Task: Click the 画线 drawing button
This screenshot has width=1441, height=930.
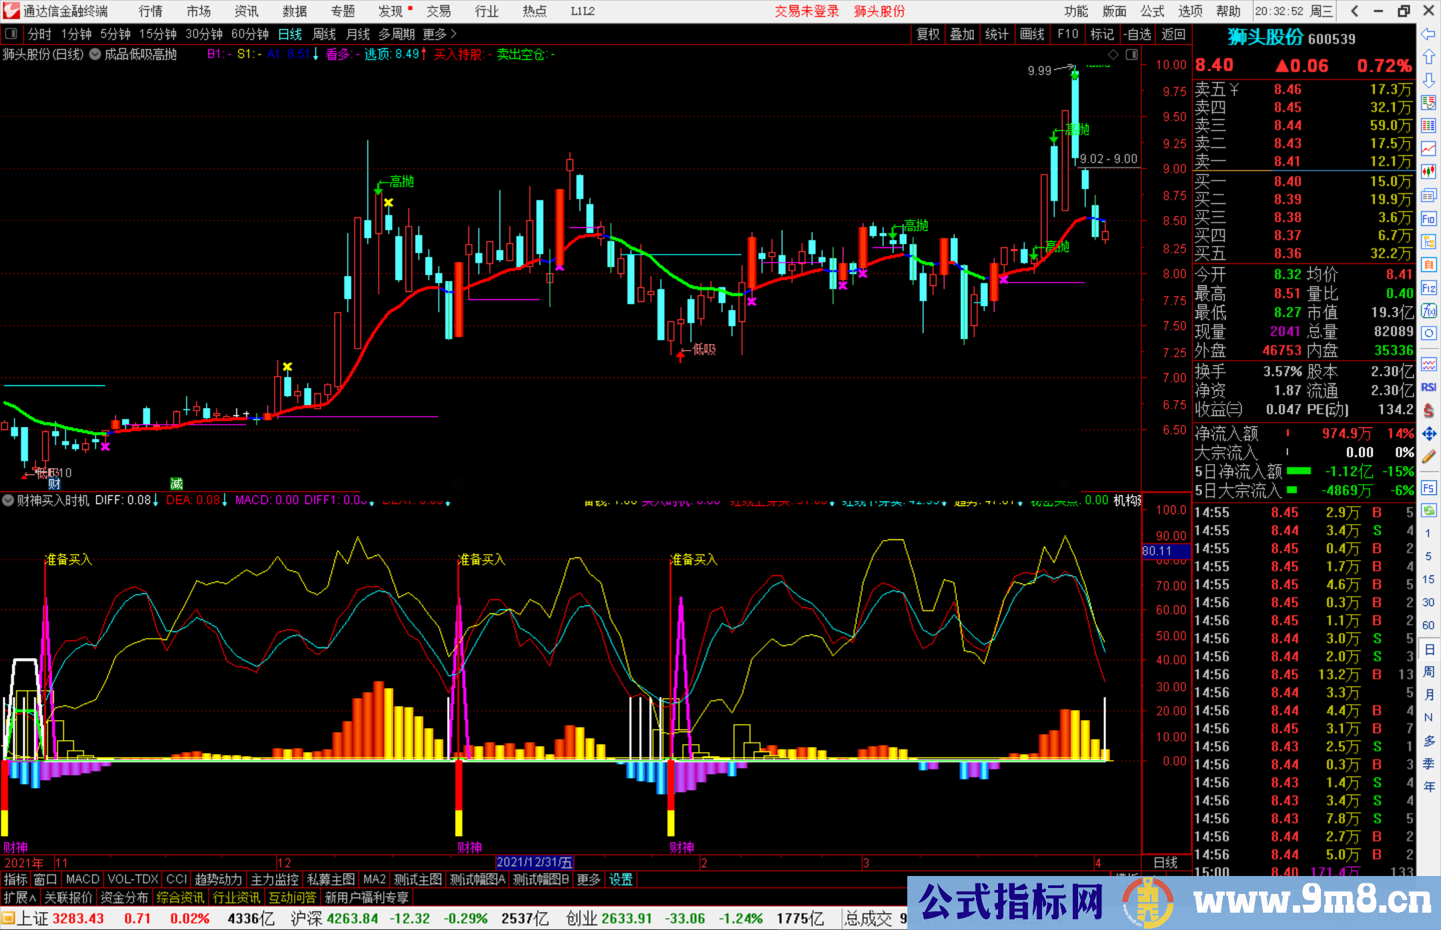Action: 1032,34
